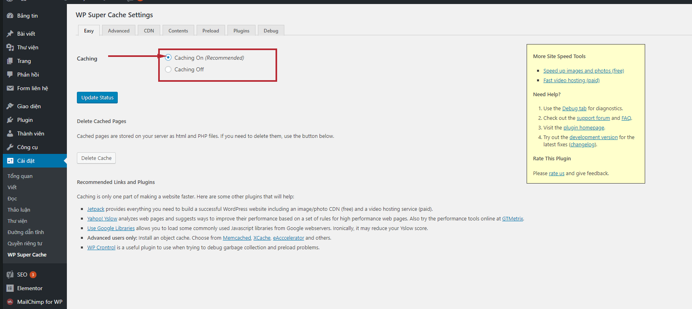Screen dimensions: 692x309
Task: Open Bảng tin dashboard icon
Action: (10, 16)
